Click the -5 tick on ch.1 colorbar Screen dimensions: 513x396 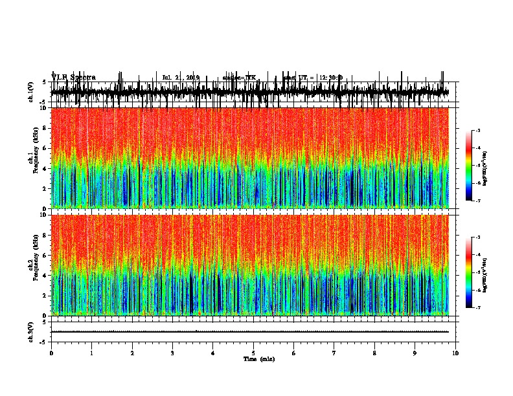coord(478,166)
